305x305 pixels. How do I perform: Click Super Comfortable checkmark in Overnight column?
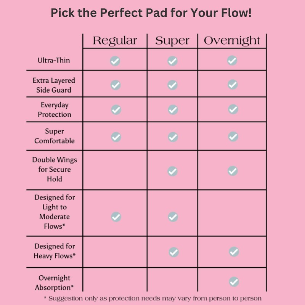[x=233, y=136]
